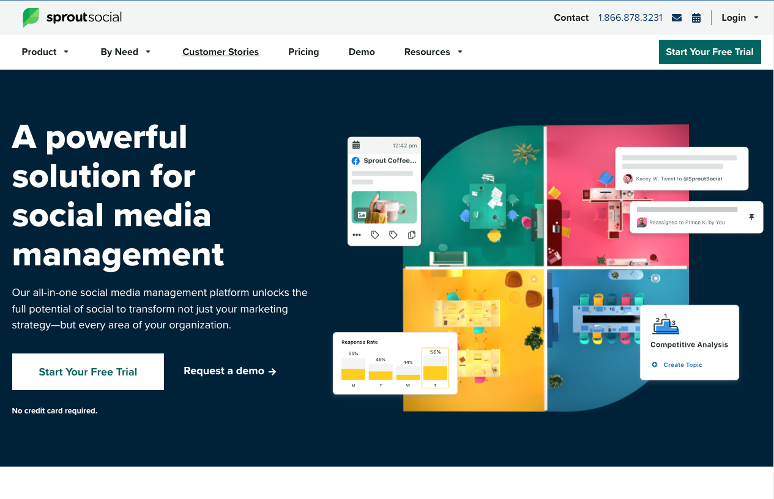This screenshot has width=774, height=499.
Task: Open the ellipsis menu on Sprout Coffee card
Action: click(x=357, y=235)
